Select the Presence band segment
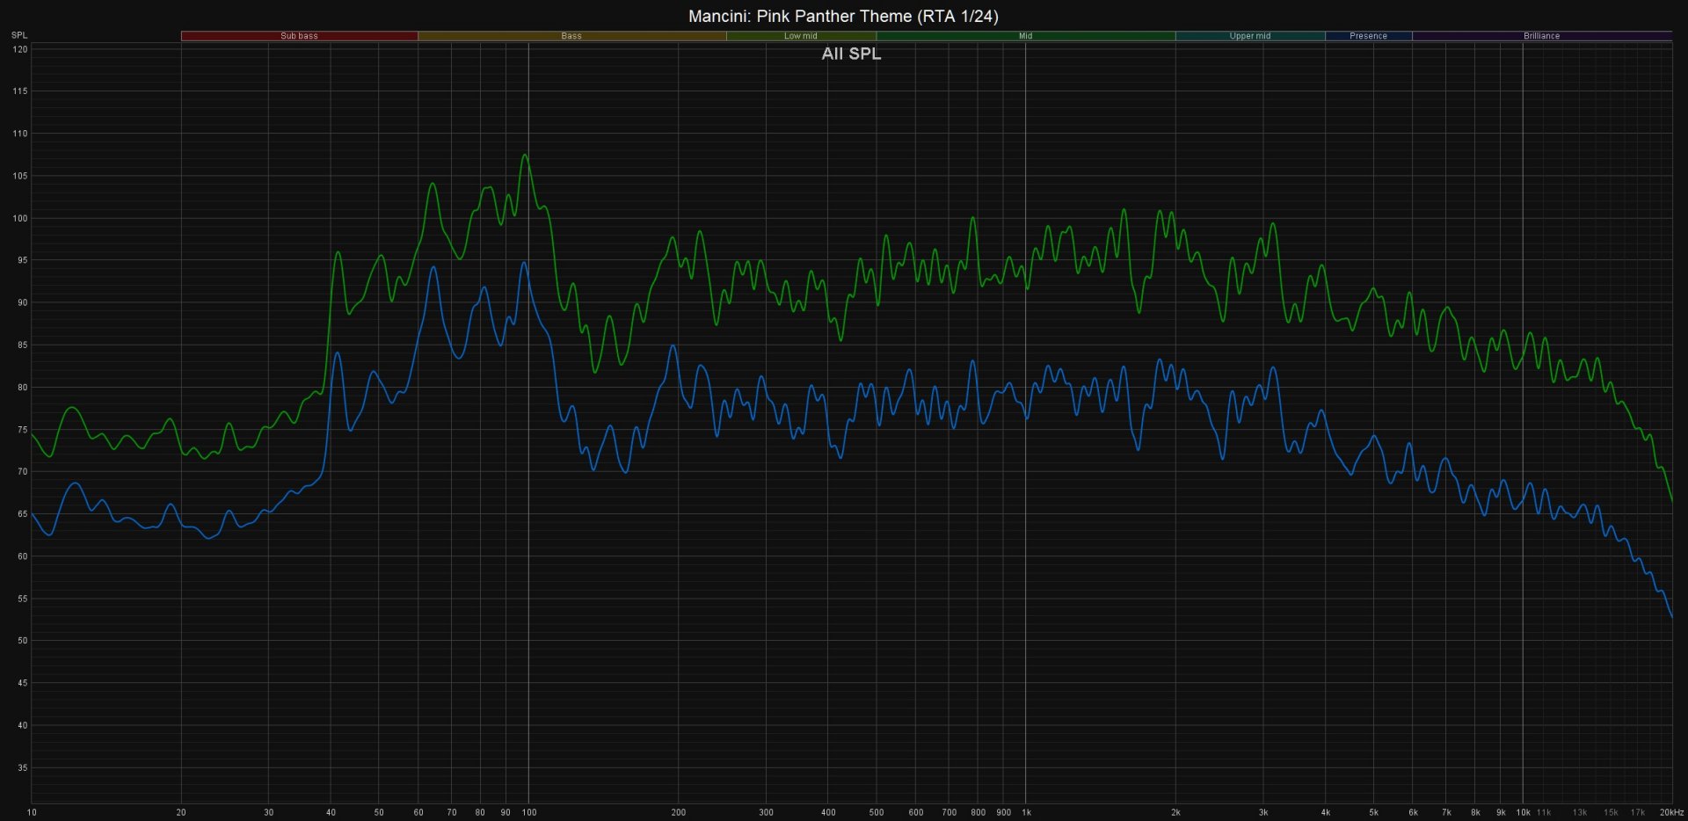The height and width of the screenshot is (821, 1688). tap(1368, 36)
